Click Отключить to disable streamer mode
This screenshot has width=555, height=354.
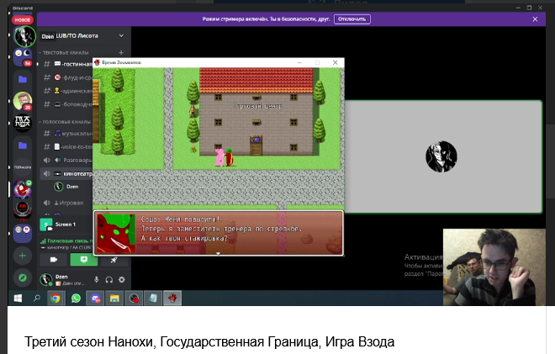coord(352,19)
